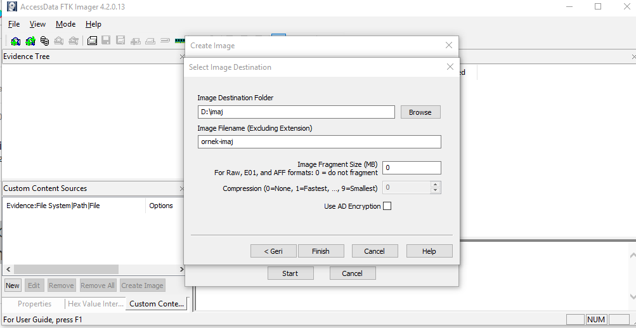Viewport: 636px width, 328px height.
Task: Switch to the Custom Content tab
Action: [x=157, y=304]
